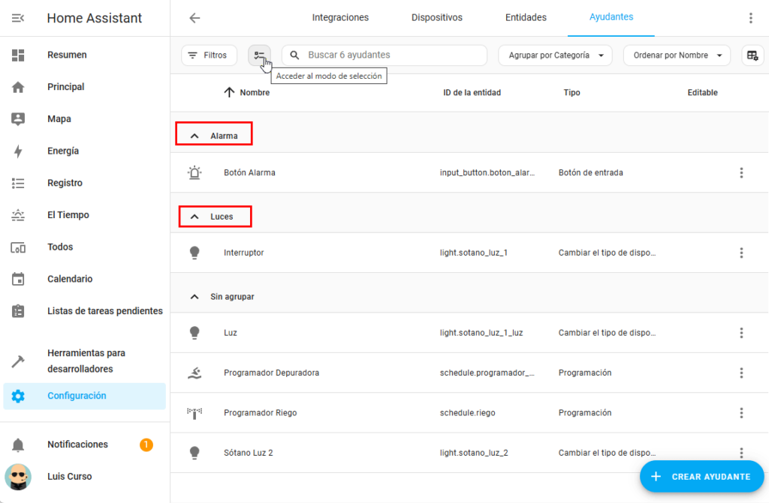Open the Agrupar por Categoría dropdown
The image size is (769, 503).
(555, 55)
